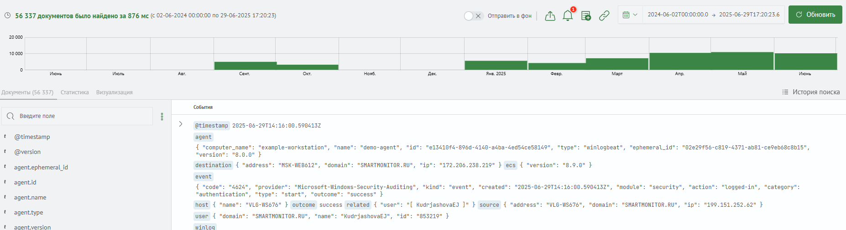This screenshot has height=230, width=846.
Task: Click the @timestamp tag in the event
Action: point(212,126)
